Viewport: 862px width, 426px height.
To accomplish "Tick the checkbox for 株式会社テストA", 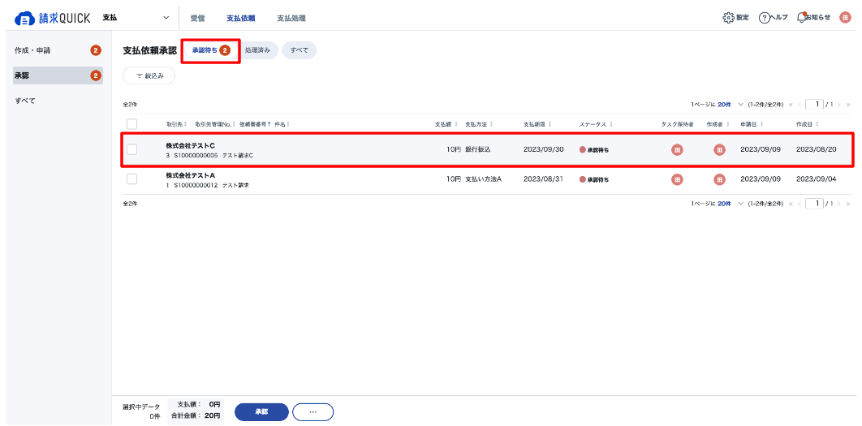I will pos(132,179).
